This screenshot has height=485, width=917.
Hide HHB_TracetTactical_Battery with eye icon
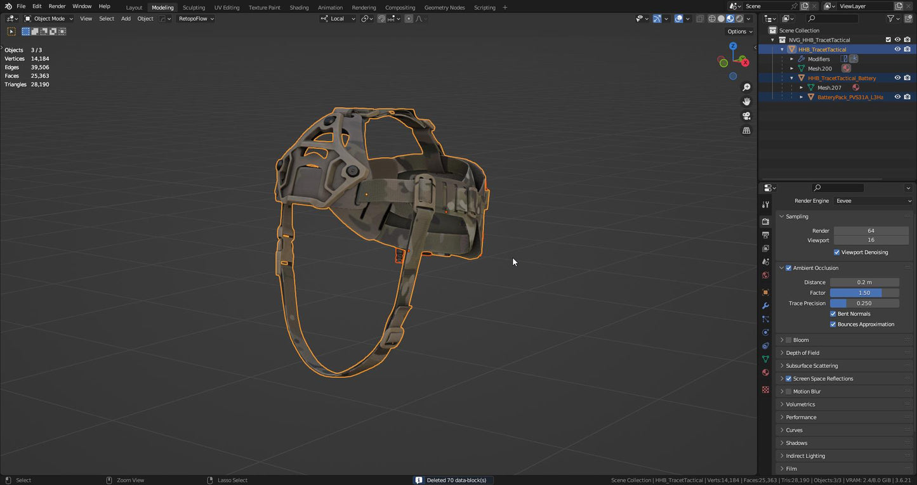click(x=897, y=78)
